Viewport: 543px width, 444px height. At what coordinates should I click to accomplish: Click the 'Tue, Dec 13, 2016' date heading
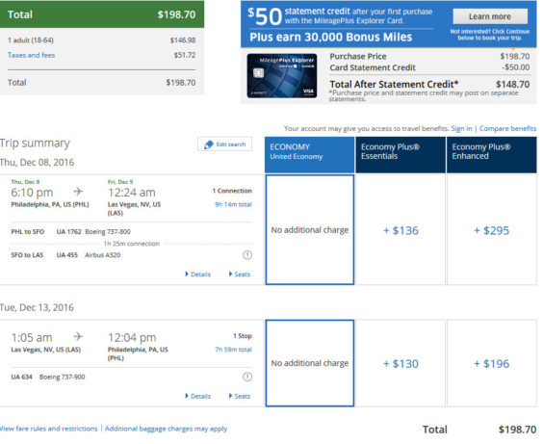tap(37, 307)
